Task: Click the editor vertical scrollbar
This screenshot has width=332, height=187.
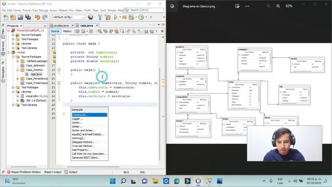Action: coord(160,114)
